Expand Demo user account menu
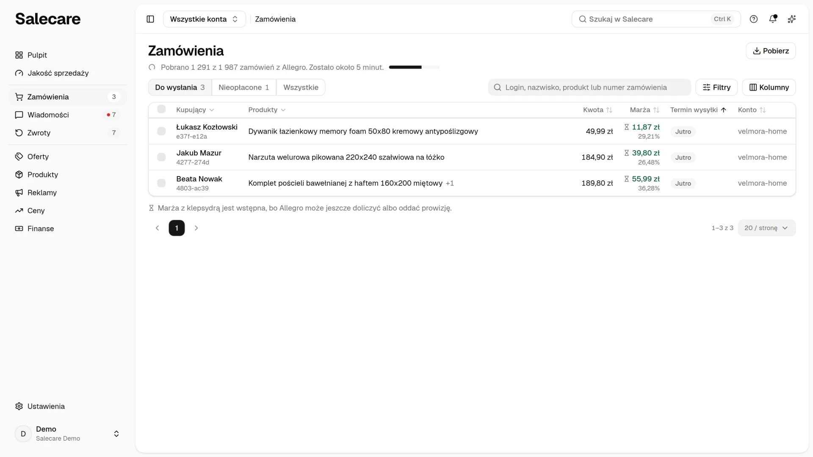This screenshot has width=813, height=457. 68,434
